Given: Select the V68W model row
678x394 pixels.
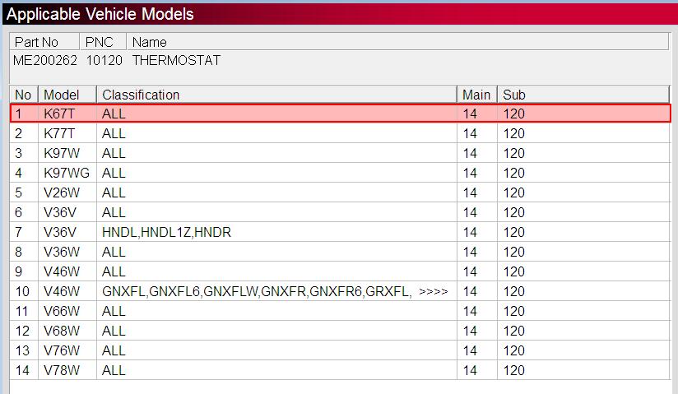Looking at the screenshot, I should click(x=341, y=331).
